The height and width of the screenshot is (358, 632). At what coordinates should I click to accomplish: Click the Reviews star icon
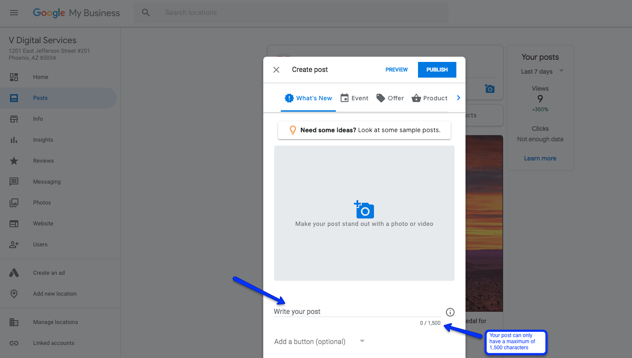[14, 161]
